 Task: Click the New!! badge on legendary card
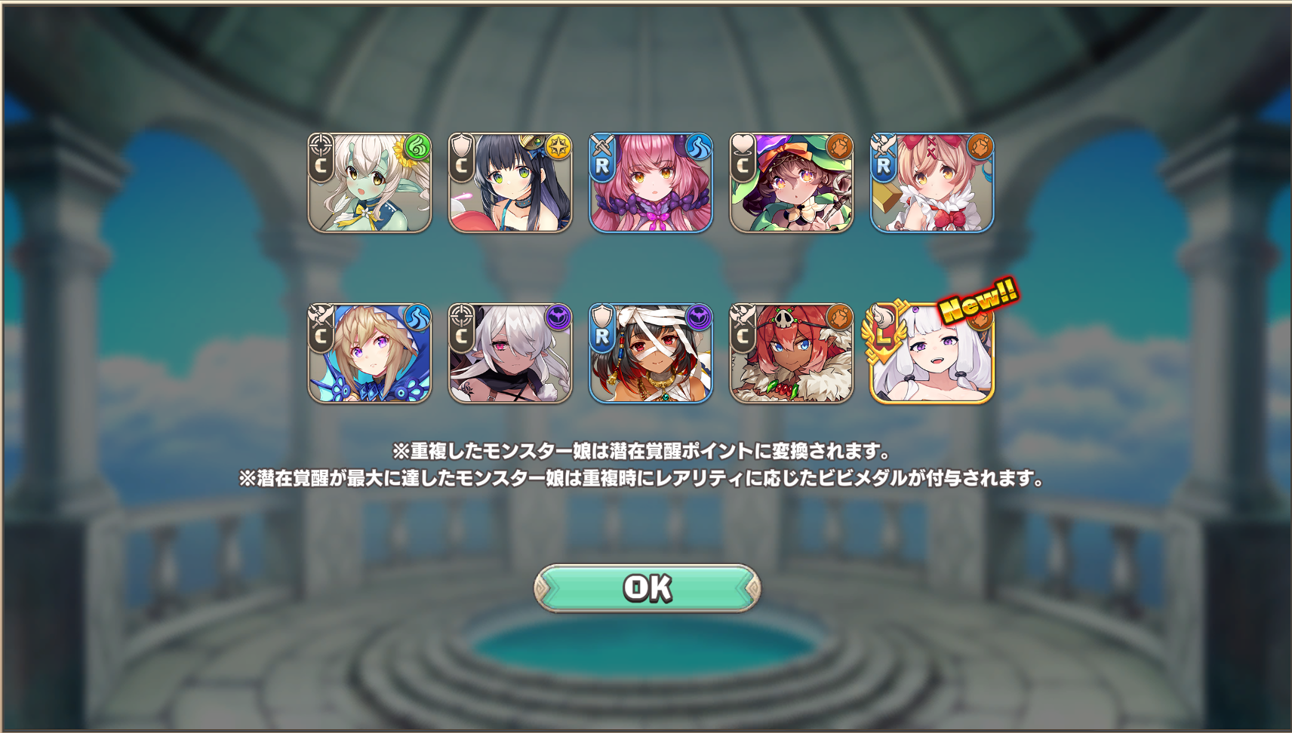[978, 299]
